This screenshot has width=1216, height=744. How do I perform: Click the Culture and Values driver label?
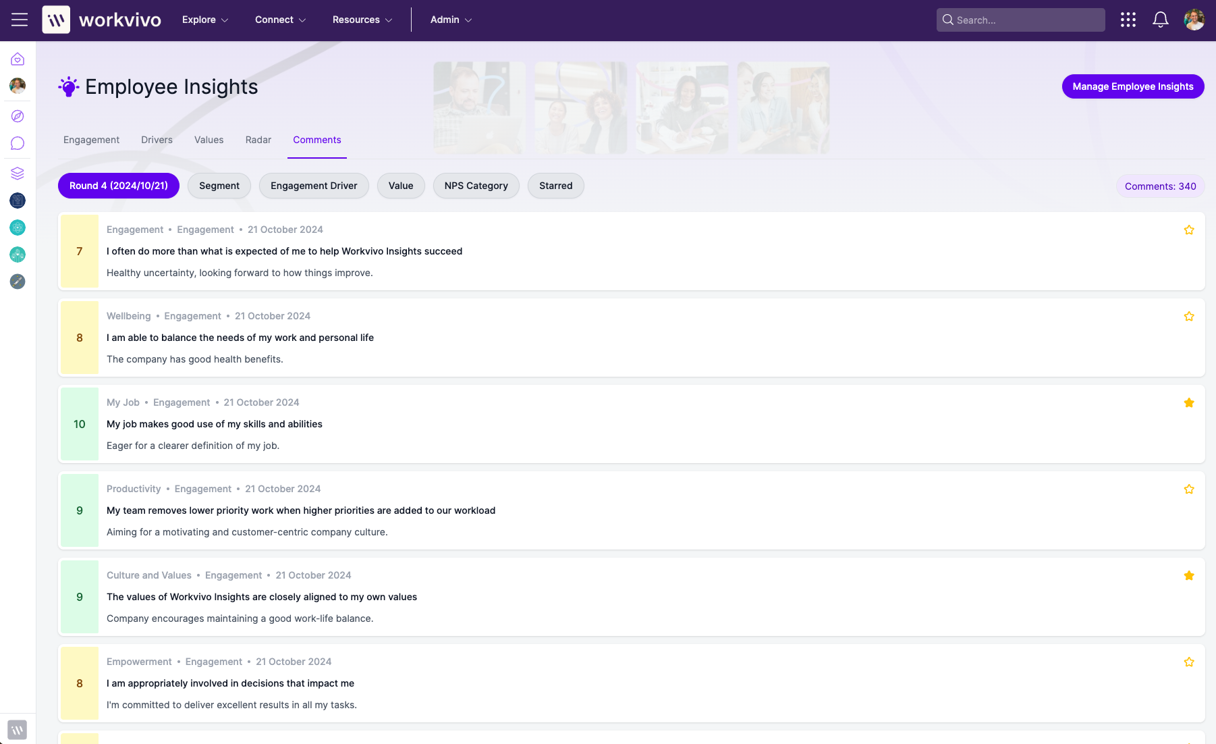tap(149, 575)
